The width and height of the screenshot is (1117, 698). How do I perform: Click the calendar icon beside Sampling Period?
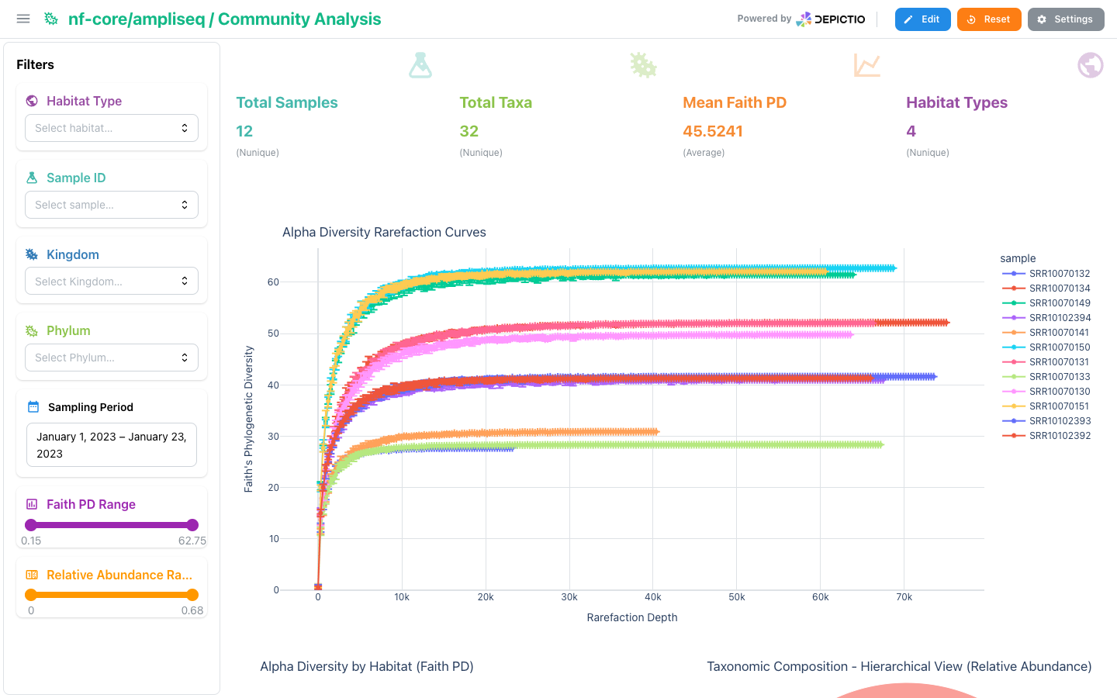pos(33,407)
